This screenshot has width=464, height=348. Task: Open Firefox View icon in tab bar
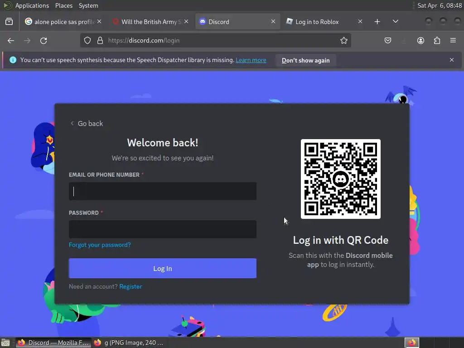click(9, 22)
